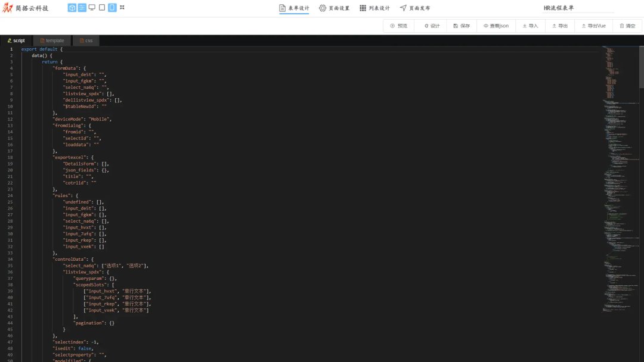Open the 页面设置 tab
Viewport: 644px width, 362px height.
click(335, 8)
